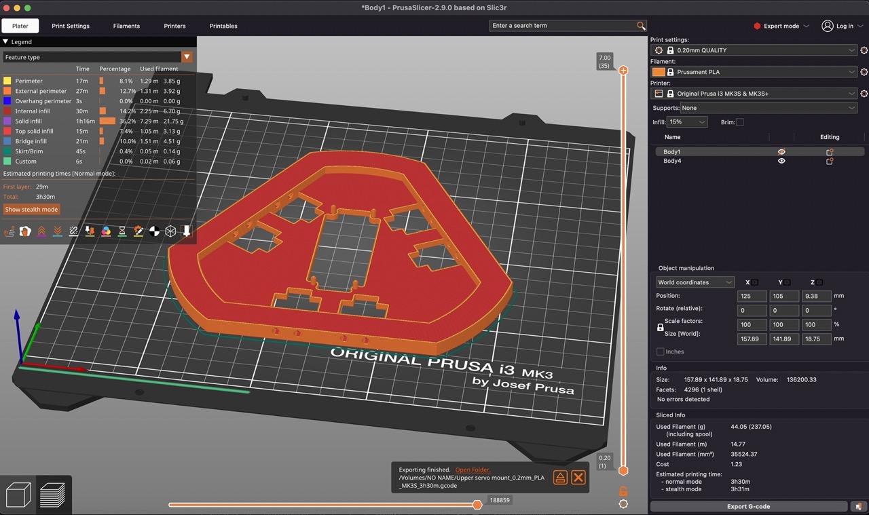Collapse the Legend panel triangle

pos(6,42)
